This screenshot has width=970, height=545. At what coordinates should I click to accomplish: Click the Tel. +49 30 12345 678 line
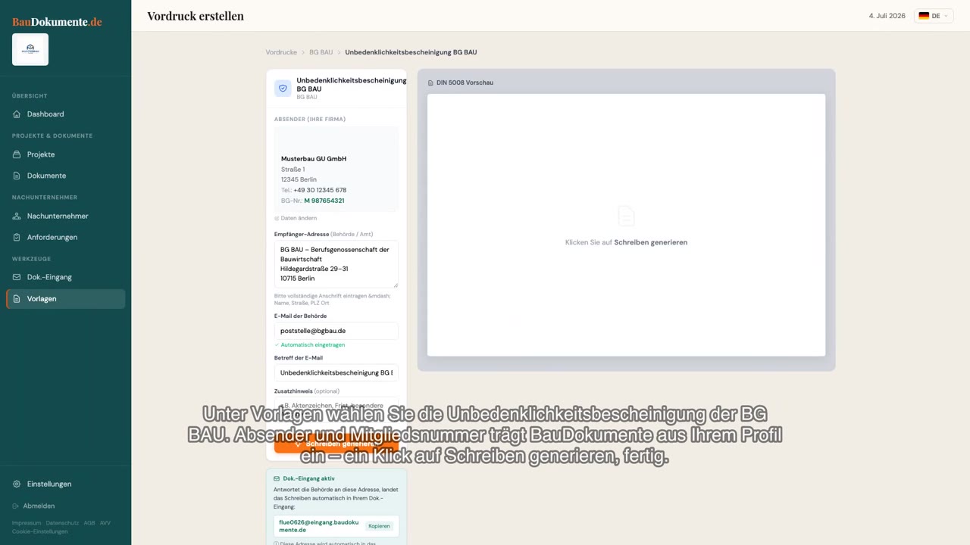tap(314, 190)
